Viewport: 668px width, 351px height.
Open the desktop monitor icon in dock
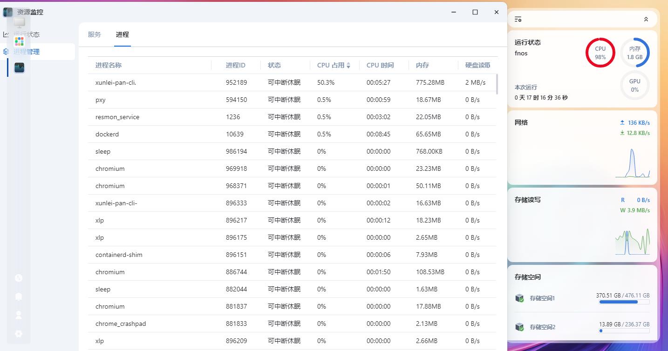[19, 22]
